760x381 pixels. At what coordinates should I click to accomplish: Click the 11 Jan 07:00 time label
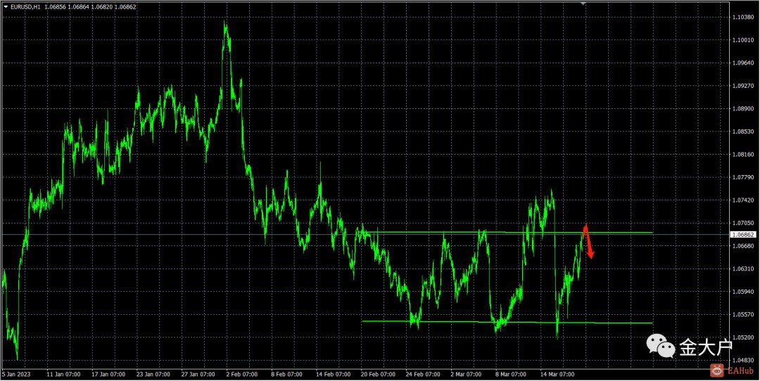pyautogui.click(x=65, y=374)
